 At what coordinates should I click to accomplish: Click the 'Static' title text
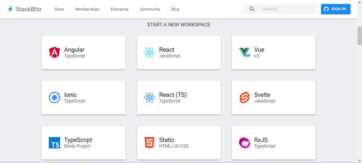coord(167,140)
